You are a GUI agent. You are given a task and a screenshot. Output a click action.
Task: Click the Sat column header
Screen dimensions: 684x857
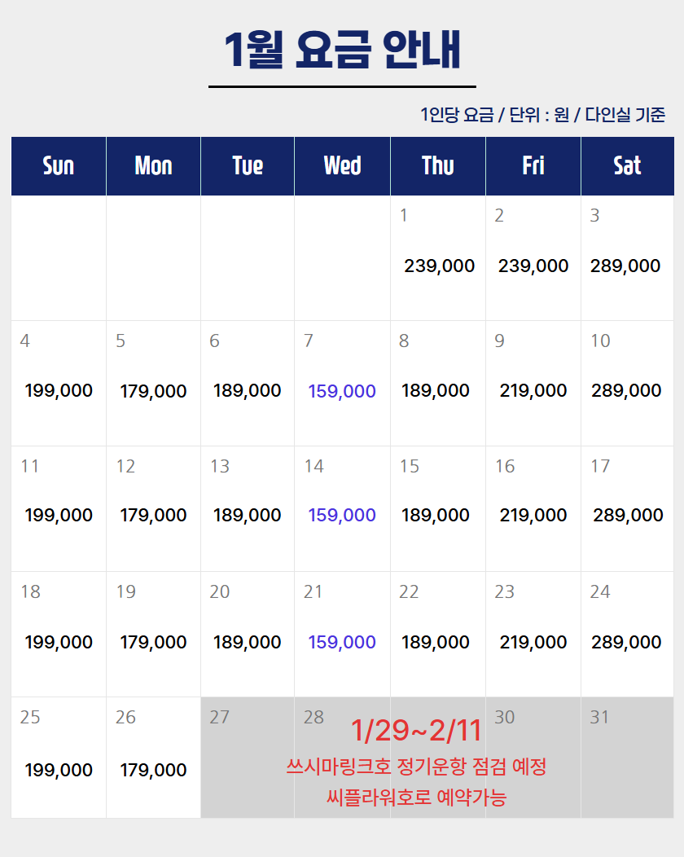(x=627, y=166)
